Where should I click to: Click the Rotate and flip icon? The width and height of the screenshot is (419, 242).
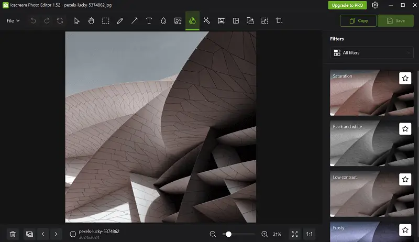pyautogui.click(x=250, y=20)
